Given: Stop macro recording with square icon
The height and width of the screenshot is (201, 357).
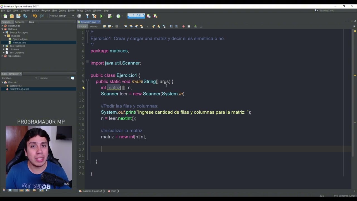Looking at the screenshot, I should pos(189,26).
